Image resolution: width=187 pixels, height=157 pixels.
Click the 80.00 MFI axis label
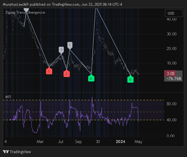pos(172,104)
